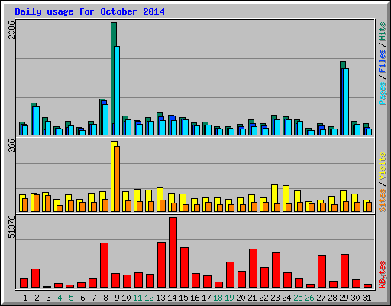
Task: Click the day 29 axis label
Action: pos(344,298)
